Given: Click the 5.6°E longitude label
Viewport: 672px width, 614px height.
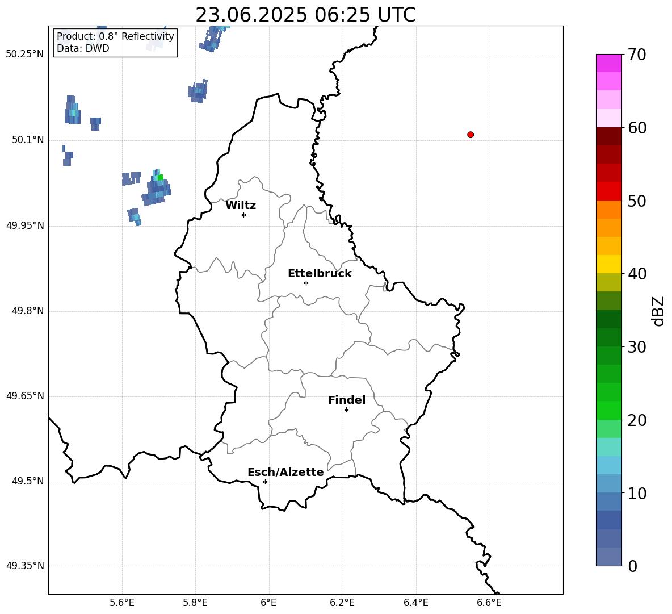Looking at the screenshot, I should pos(122,603).
